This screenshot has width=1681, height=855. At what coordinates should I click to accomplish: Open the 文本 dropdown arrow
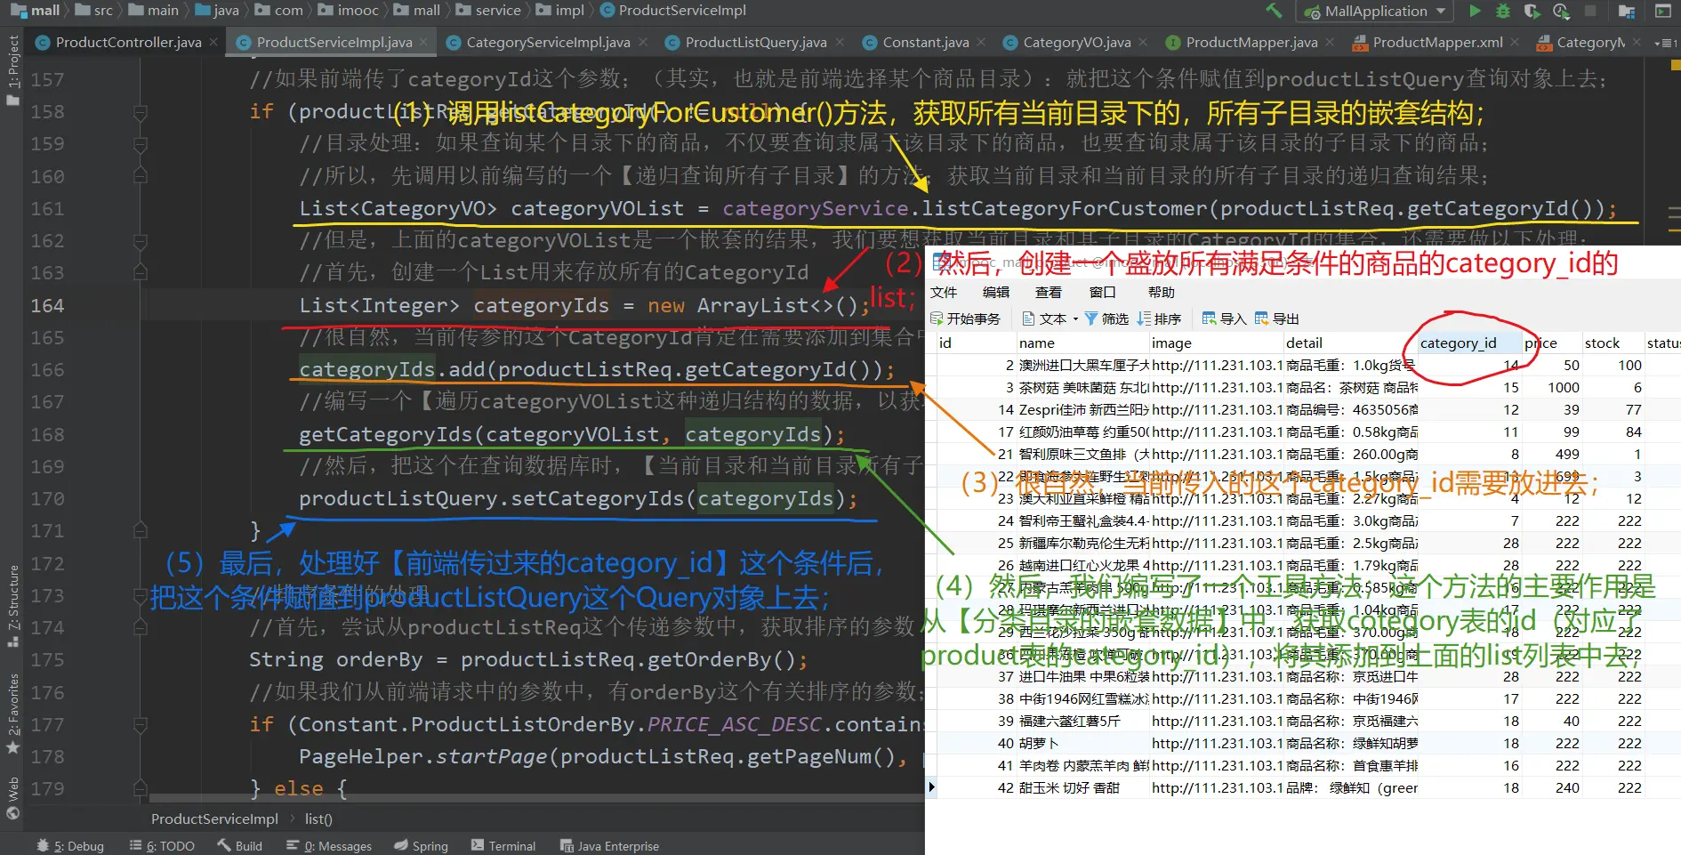(x=1076, y=319)
